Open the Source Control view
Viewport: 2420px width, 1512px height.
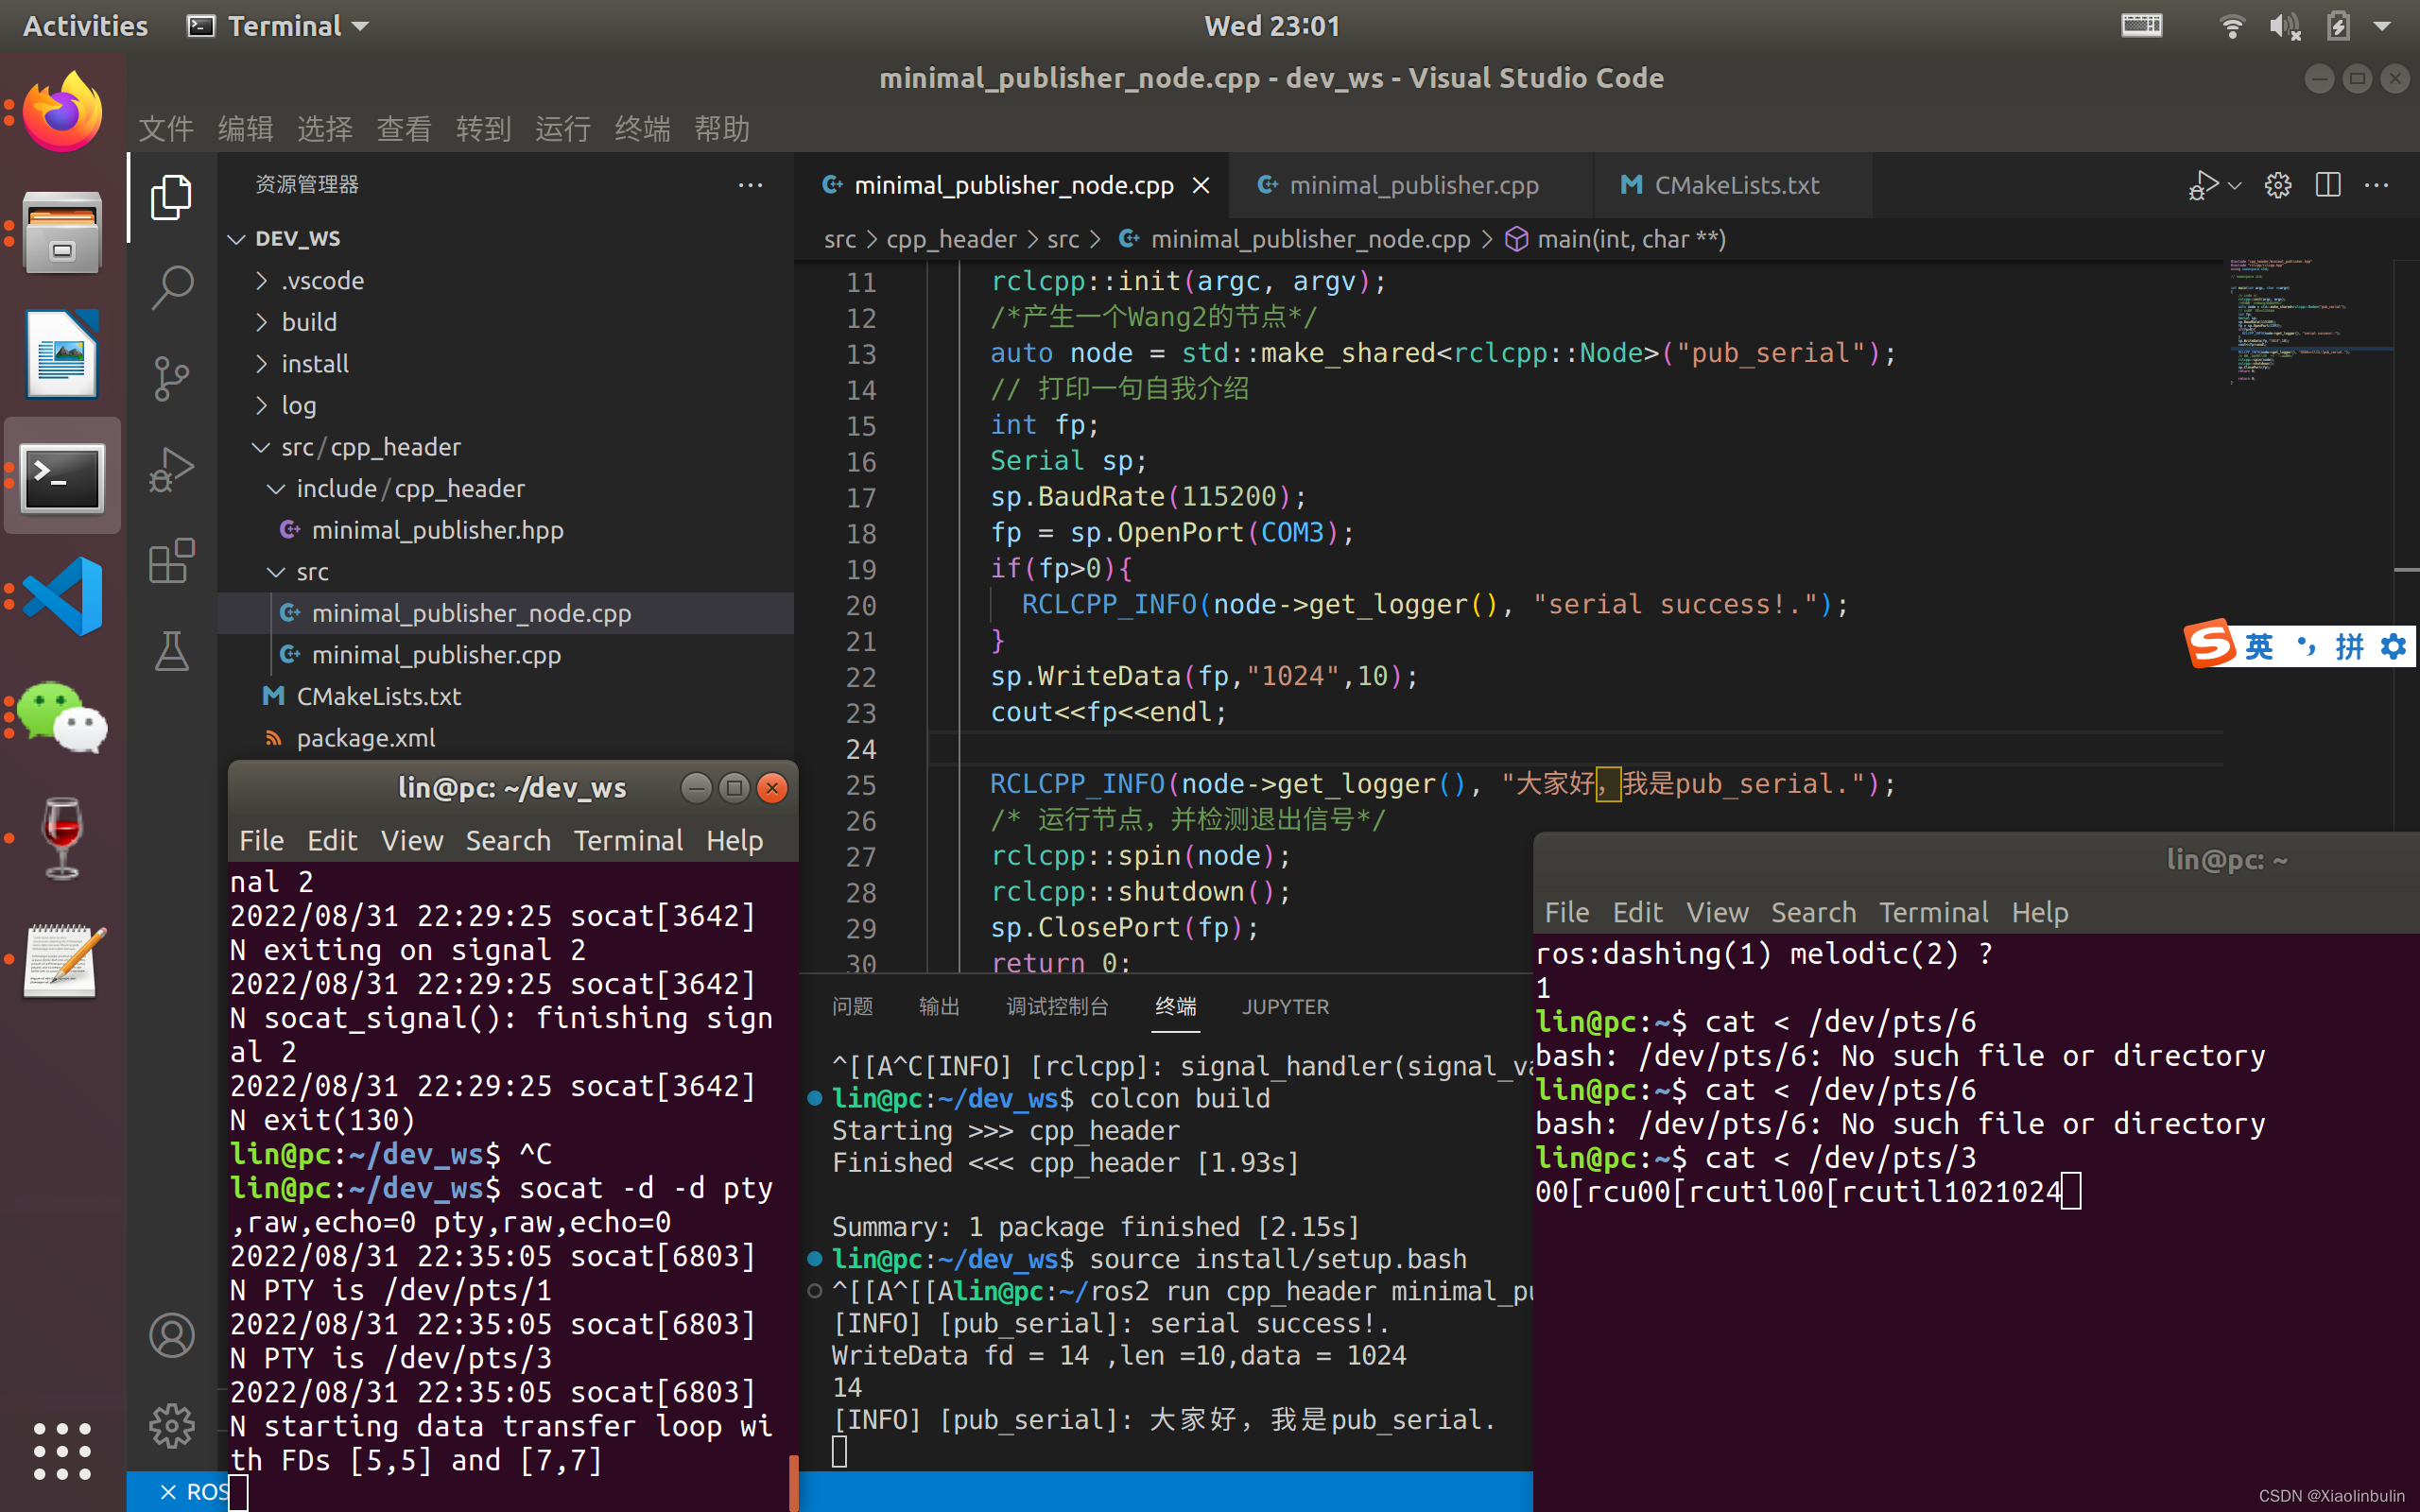[x=171, y=379]
